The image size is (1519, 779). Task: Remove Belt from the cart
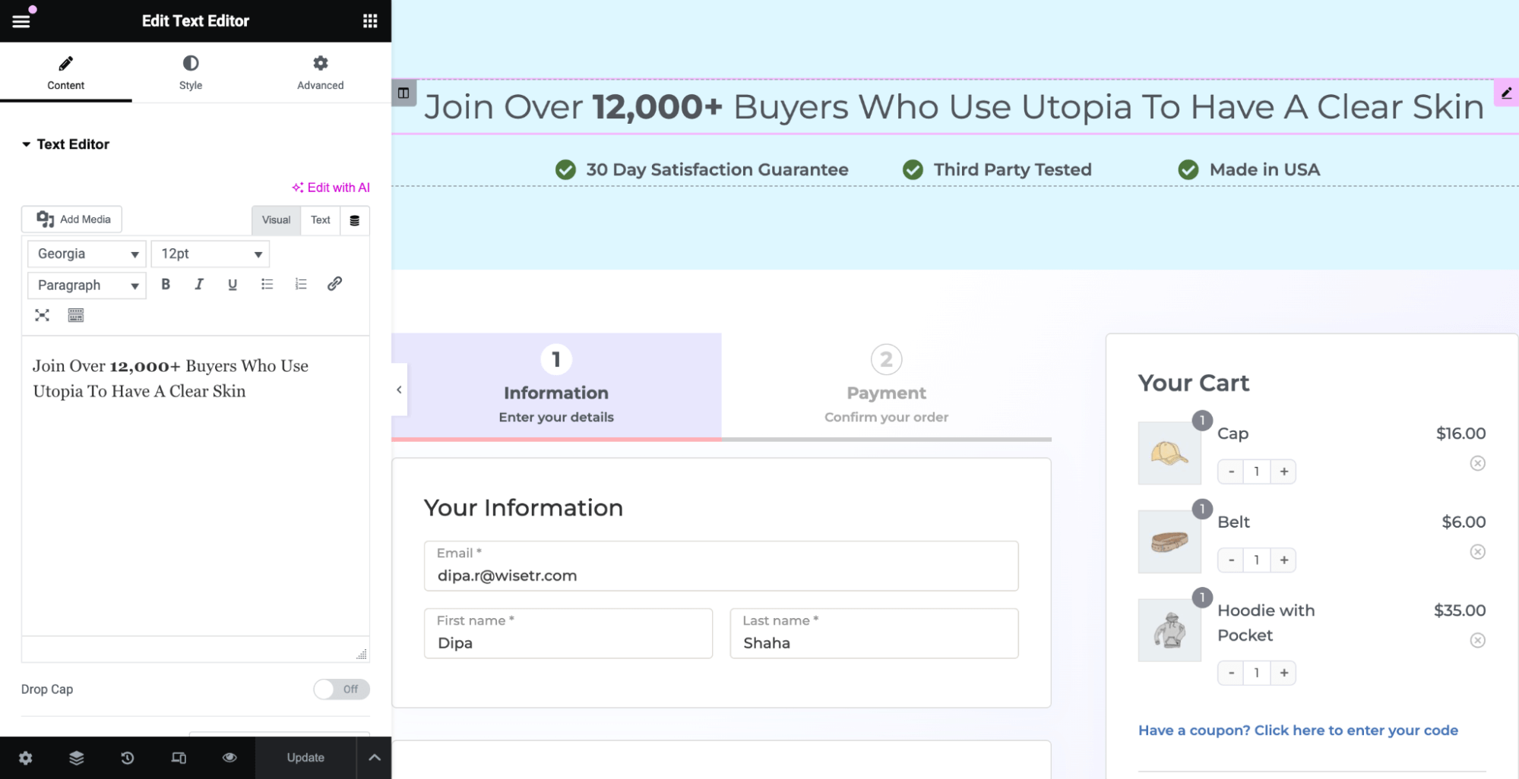tap(1477, 552)
